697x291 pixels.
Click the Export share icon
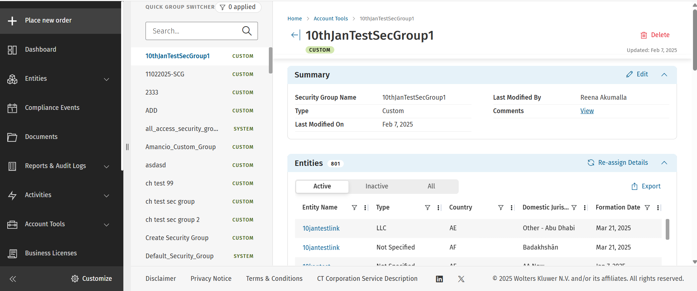coord(634,186)
